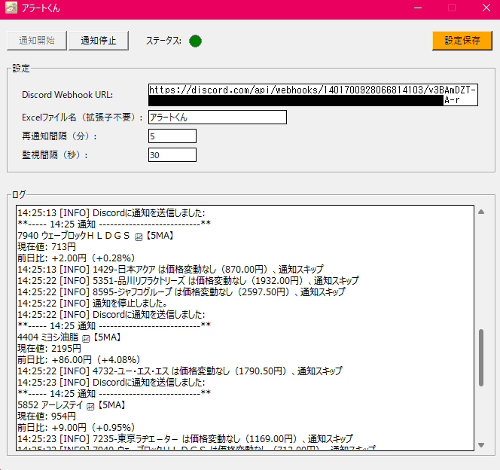Click chart icon beside 7940 ウェーブロックHLDGS

(x=139, y=237)
